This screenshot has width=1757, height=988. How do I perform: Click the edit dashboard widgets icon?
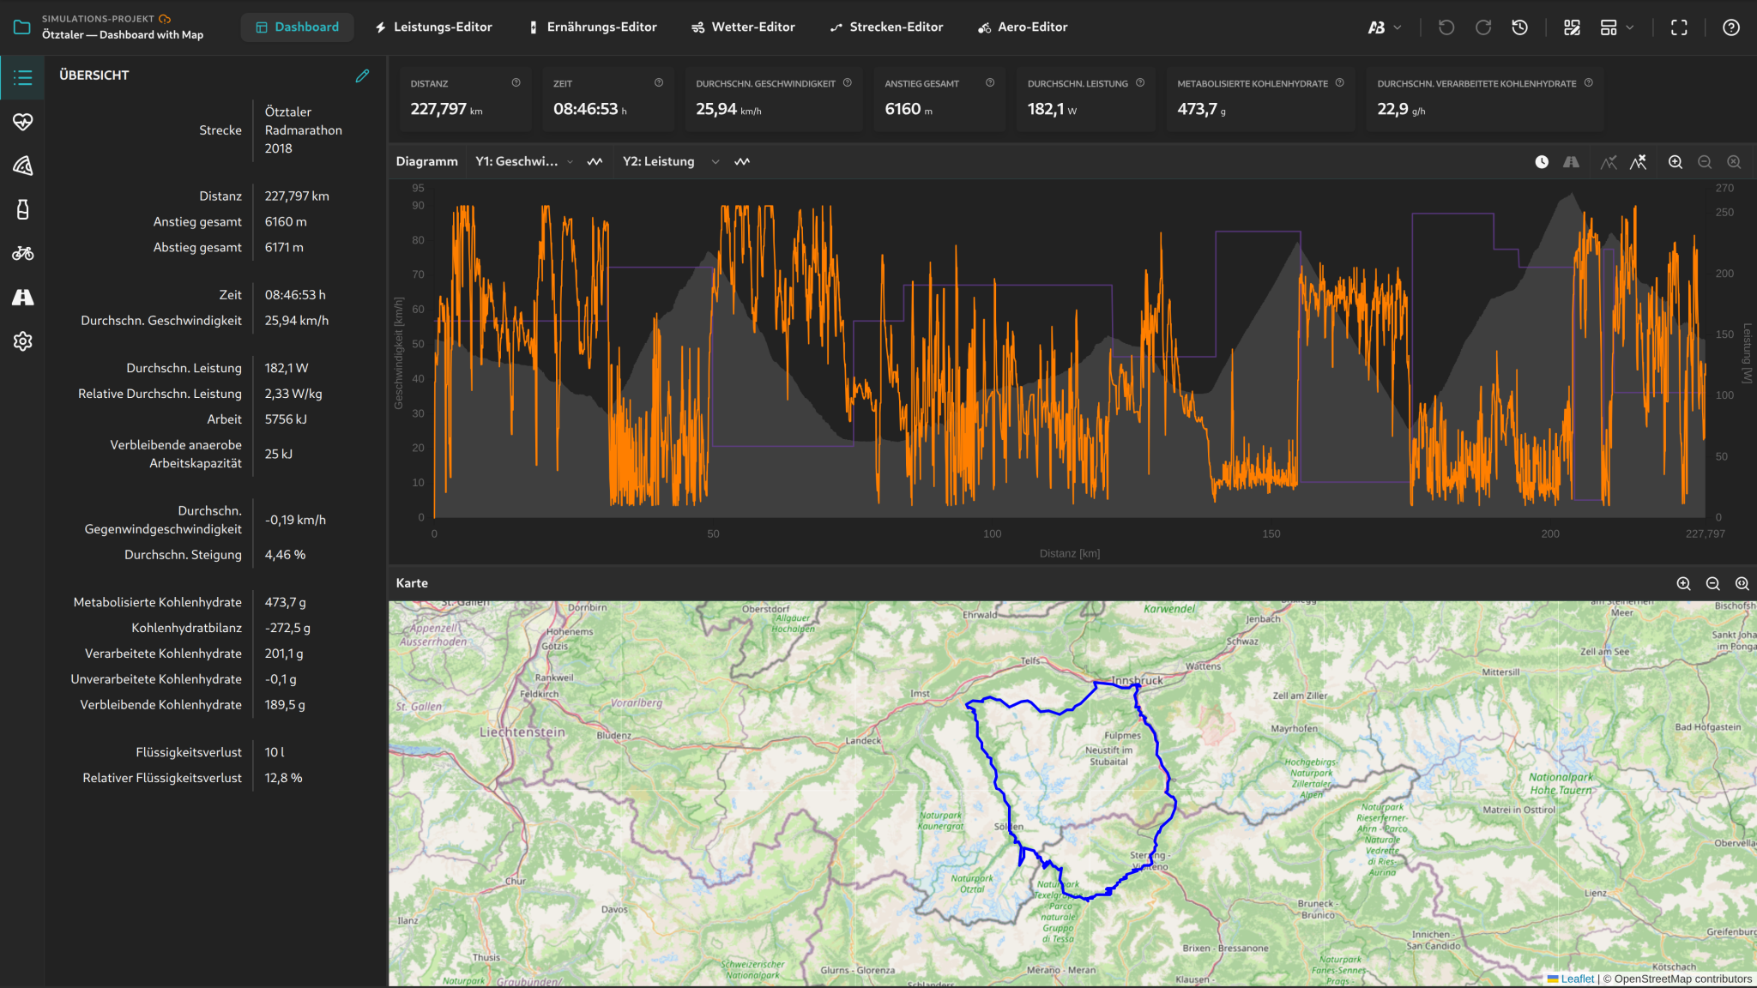(1572, 27)
